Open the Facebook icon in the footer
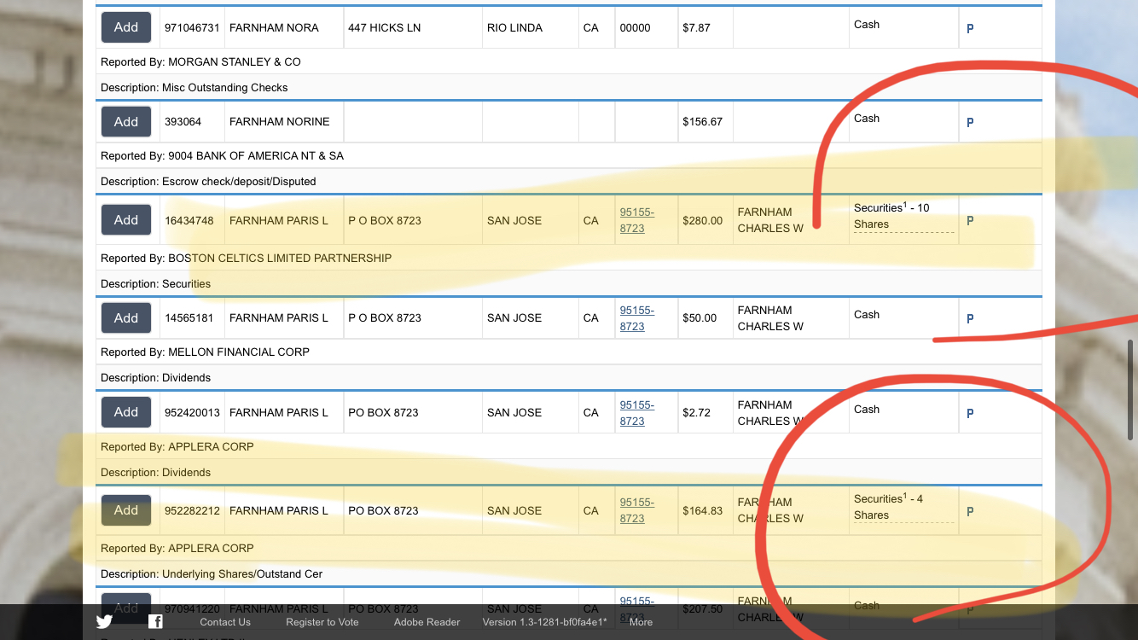The image size is (1138, 640). (155, 622)
